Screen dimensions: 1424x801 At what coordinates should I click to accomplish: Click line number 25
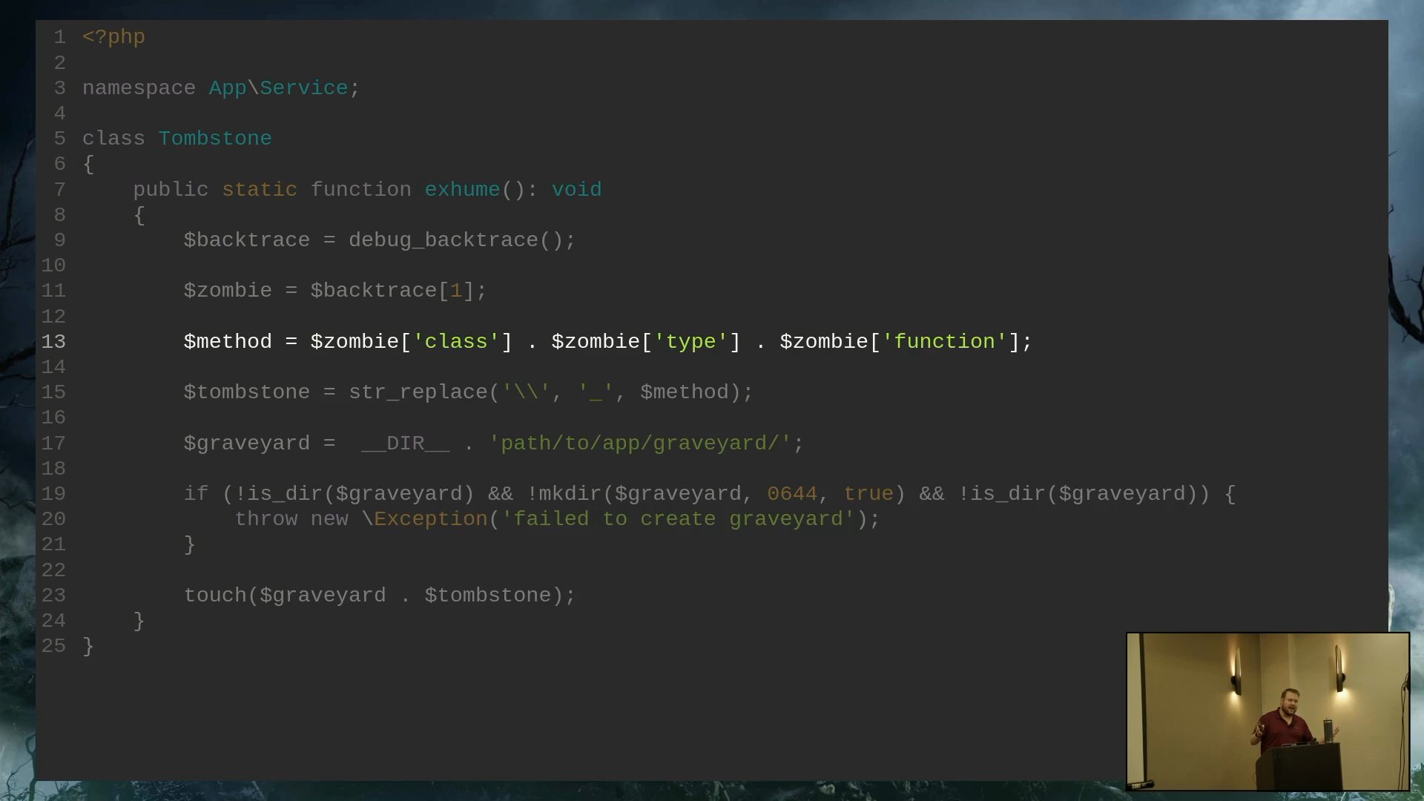point(53,646)
